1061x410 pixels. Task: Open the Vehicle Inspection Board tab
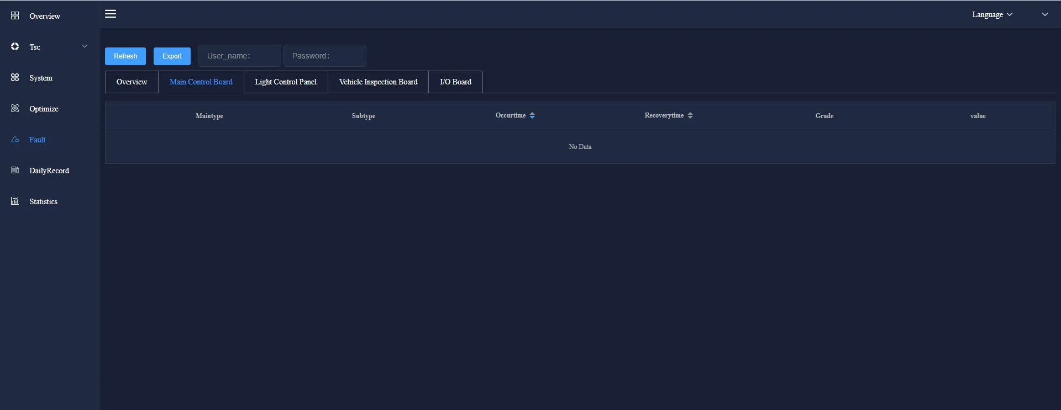379,82
